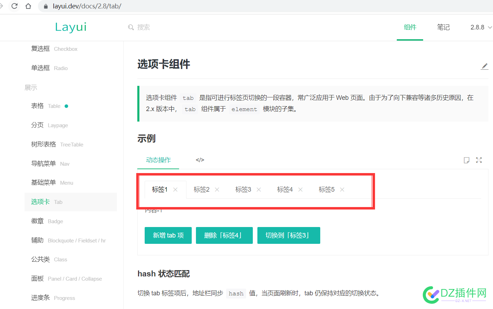This screenshot has height=309, width=493.
Task: Open 辅助 Blockquote / Fieldset / hr sidebar item
Action: click(x=68, y=240)
